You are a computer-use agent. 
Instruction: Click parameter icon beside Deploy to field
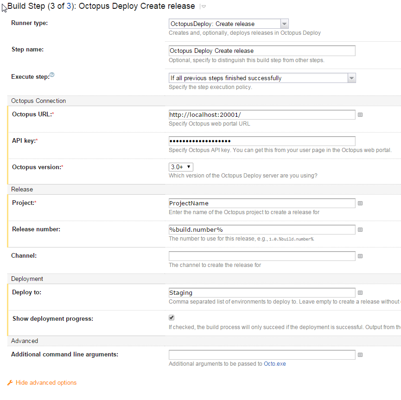[360, 292]
